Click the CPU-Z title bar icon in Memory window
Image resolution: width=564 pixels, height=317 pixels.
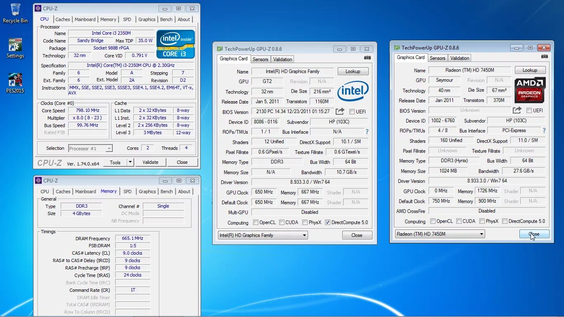(38, 180)
